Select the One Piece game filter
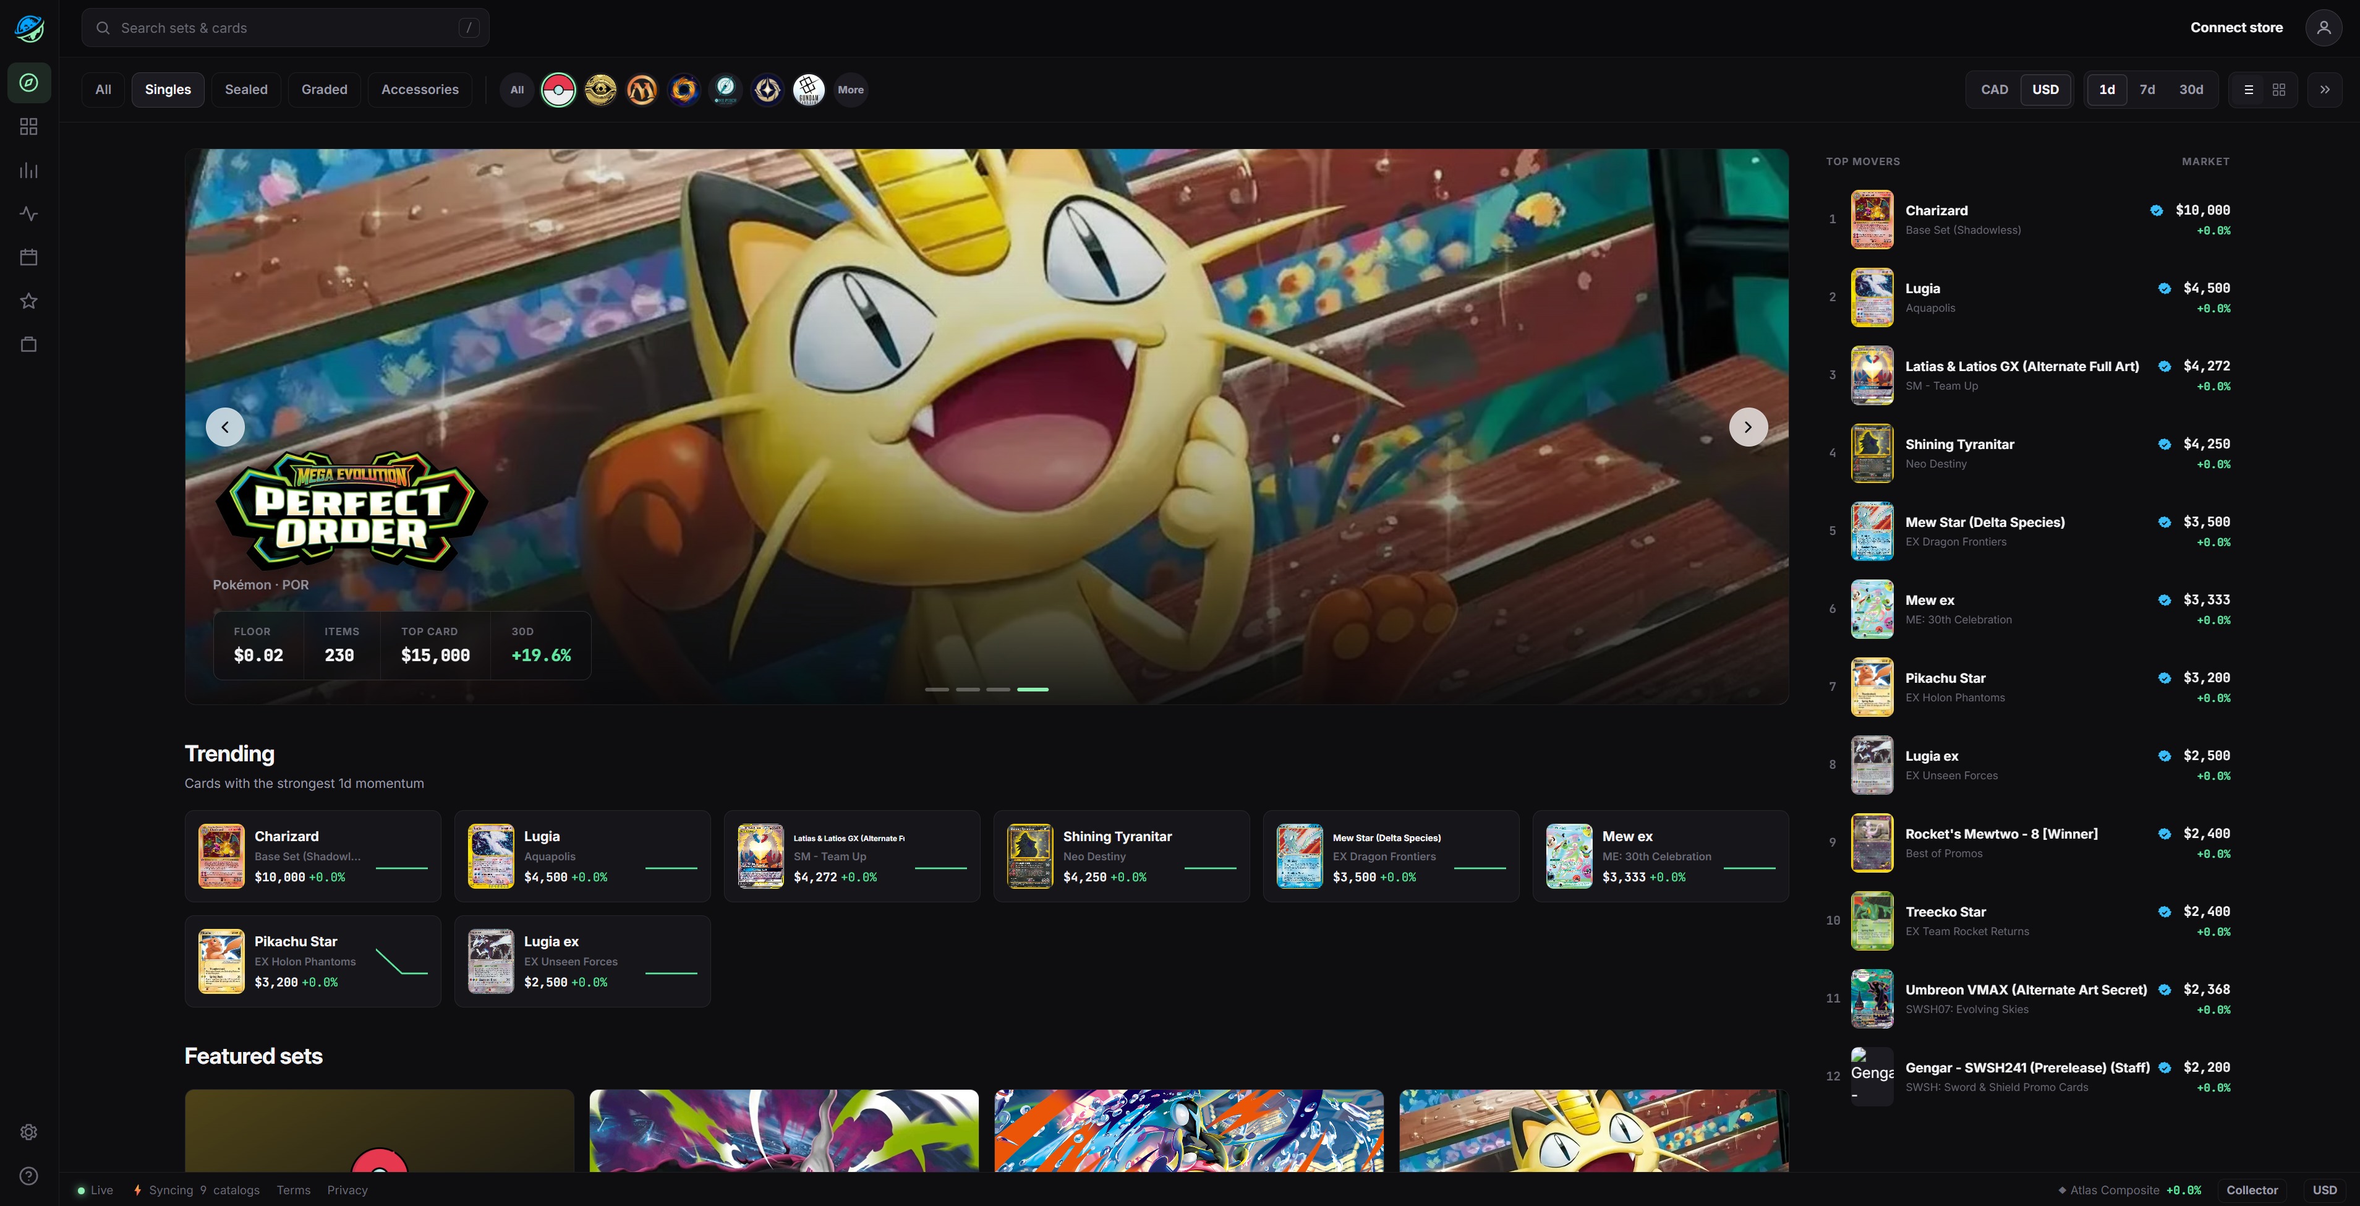Screen dimensions: 2360x1206 [726, 90]
